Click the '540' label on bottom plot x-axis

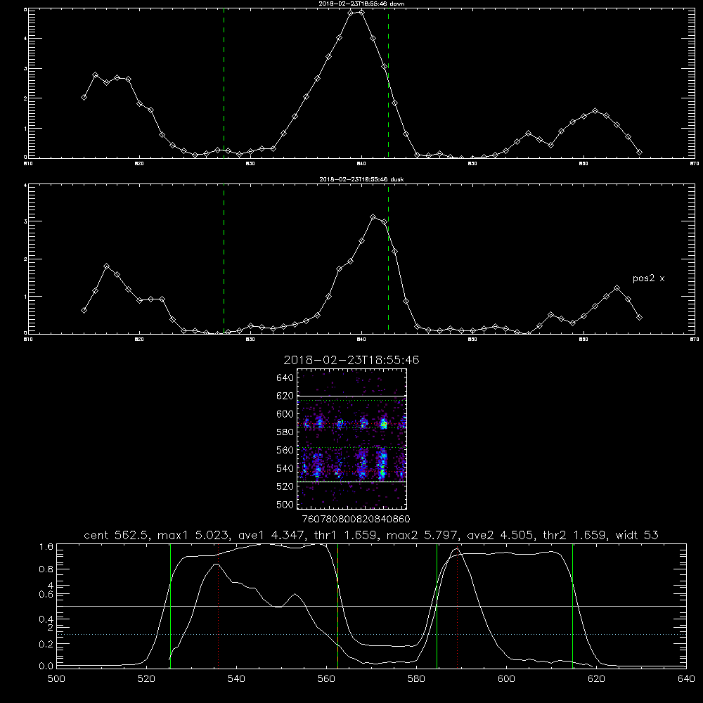click(x=236, y=679)
